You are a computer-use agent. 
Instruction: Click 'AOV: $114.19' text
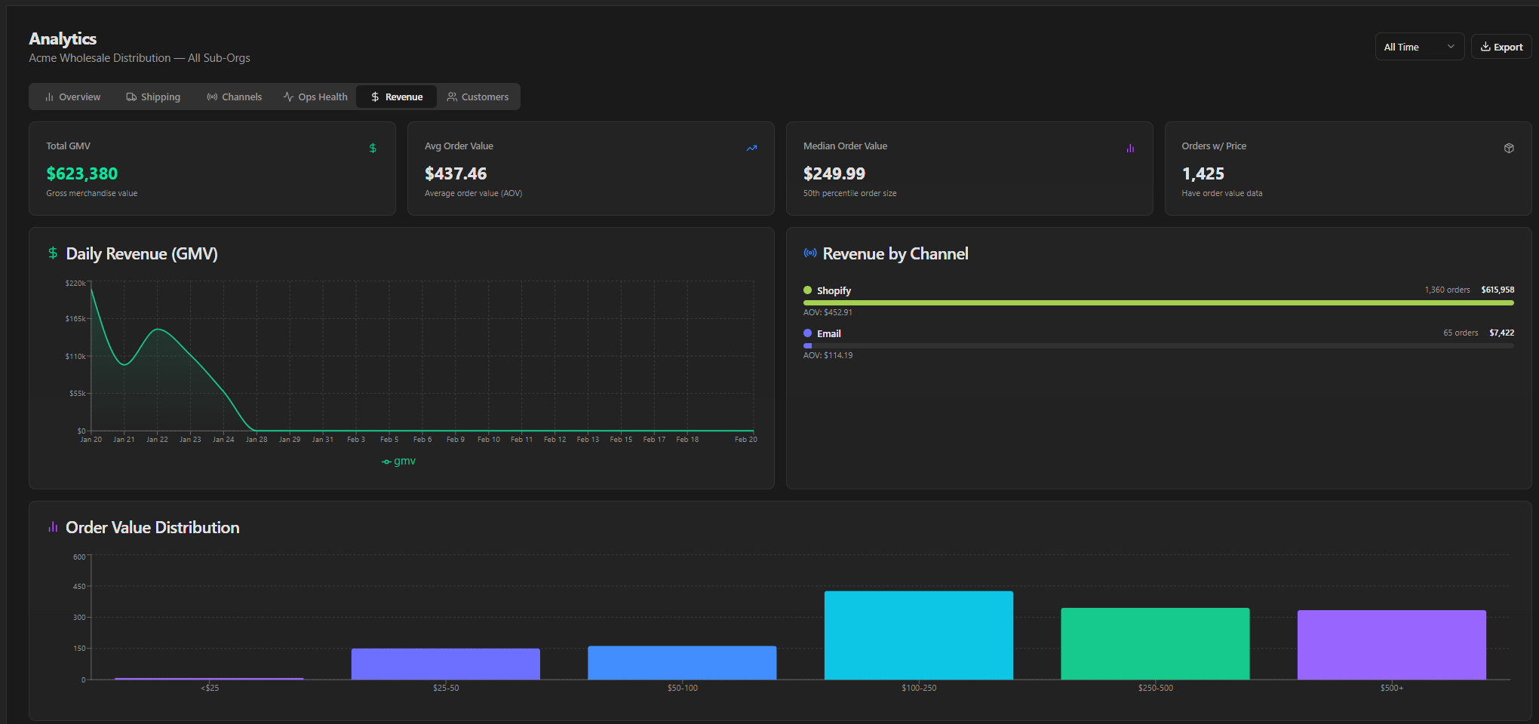tap(828, 355)
